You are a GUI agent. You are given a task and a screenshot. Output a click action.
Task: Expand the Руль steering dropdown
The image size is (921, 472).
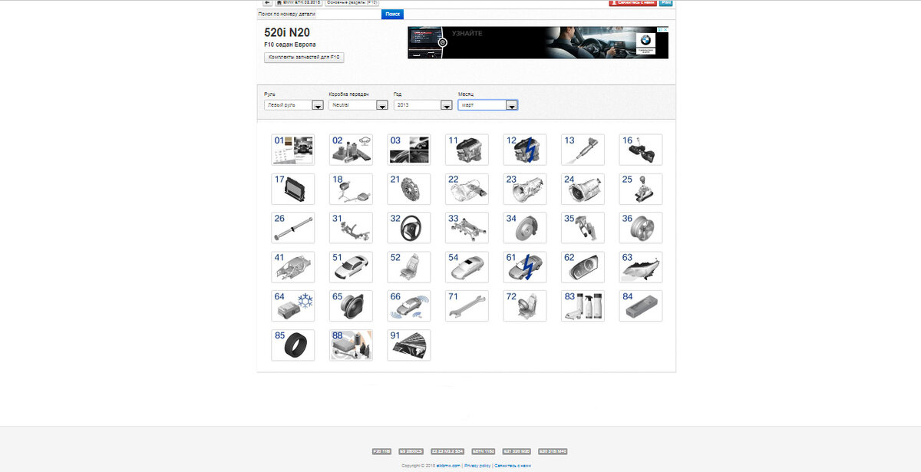click(294, 105)
